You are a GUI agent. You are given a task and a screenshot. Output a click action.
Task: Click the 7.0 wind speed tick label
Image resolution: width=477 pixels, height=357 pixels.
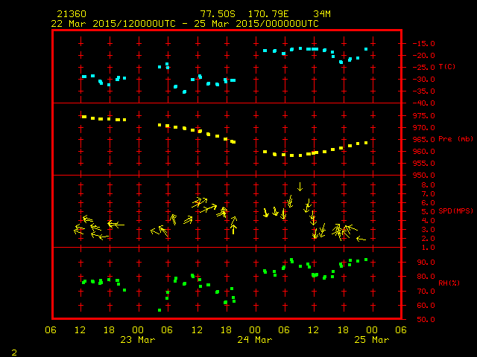click(428, 194)
